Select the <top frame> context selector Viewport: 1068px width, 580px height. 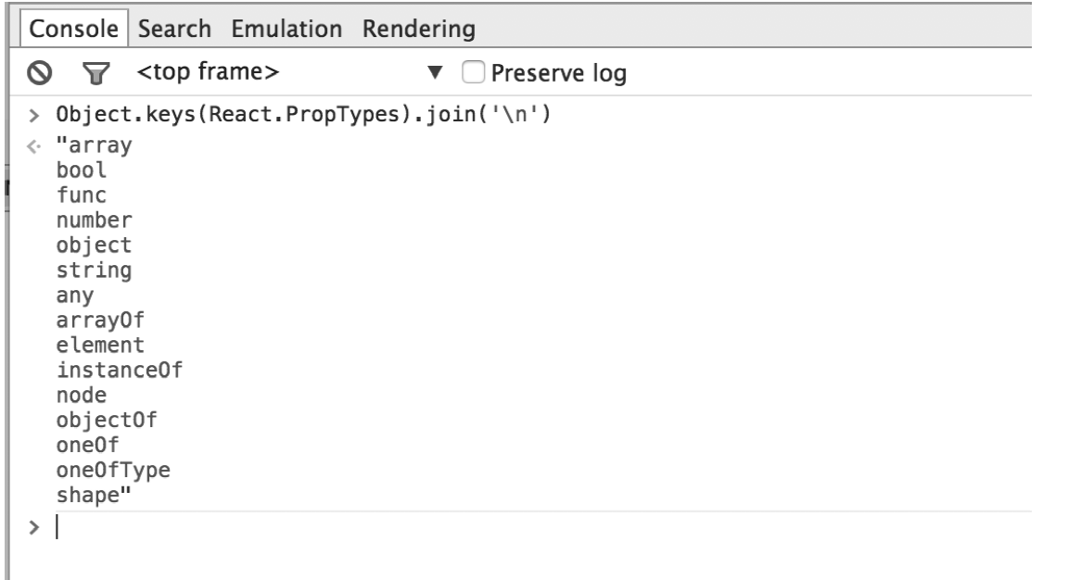(x=208, y=71)
